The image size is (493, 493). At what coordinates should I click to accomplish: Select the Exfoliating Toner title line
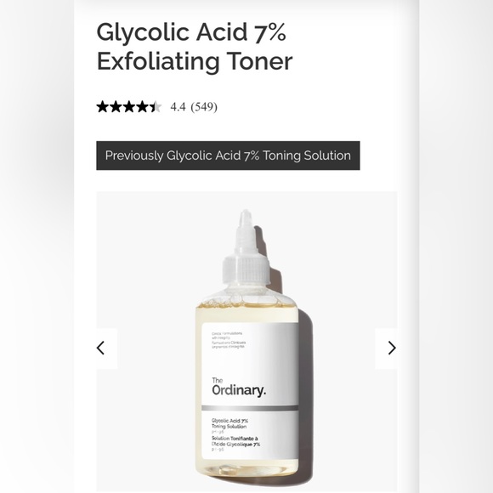(195, 61)
